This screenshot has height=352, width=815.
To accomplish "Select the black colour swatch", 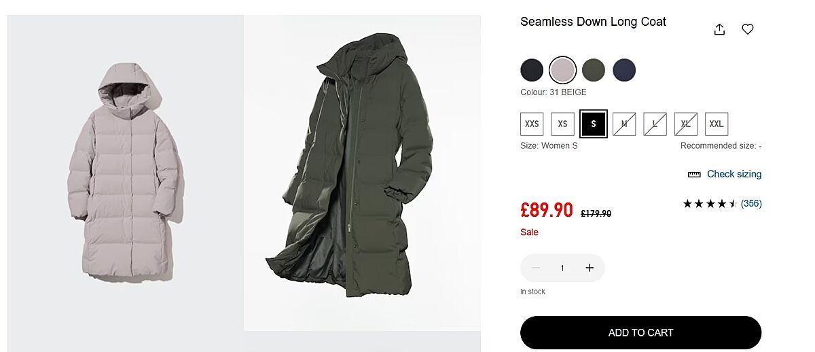I will [532, 70].
